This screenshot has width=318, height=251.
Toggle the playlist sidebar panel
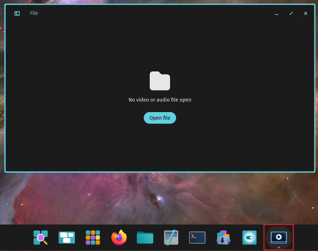(x=17, y=13)
